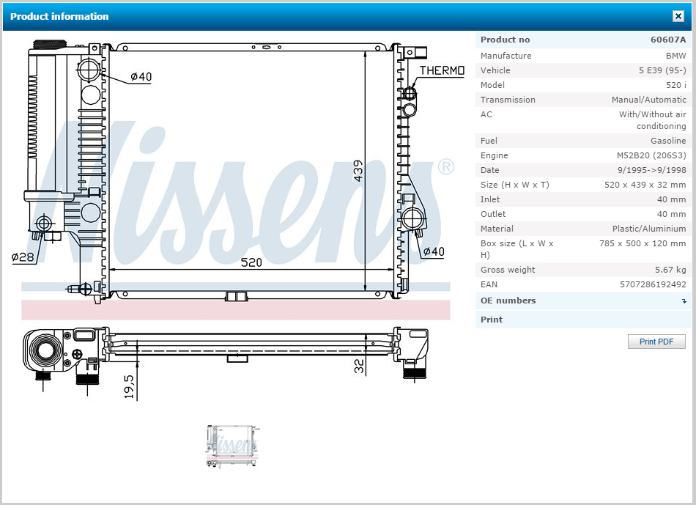
Task: Click the size value 520 x 439 x 32 mm
Action: 645,185
